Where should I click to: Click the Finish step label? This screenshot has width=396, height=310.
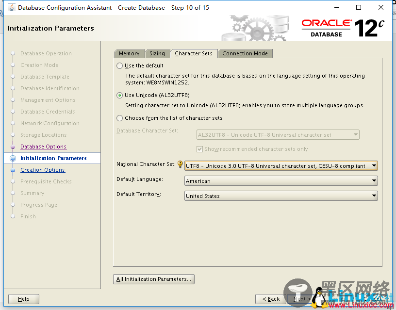pyautogui.click(x=28, y=216)
